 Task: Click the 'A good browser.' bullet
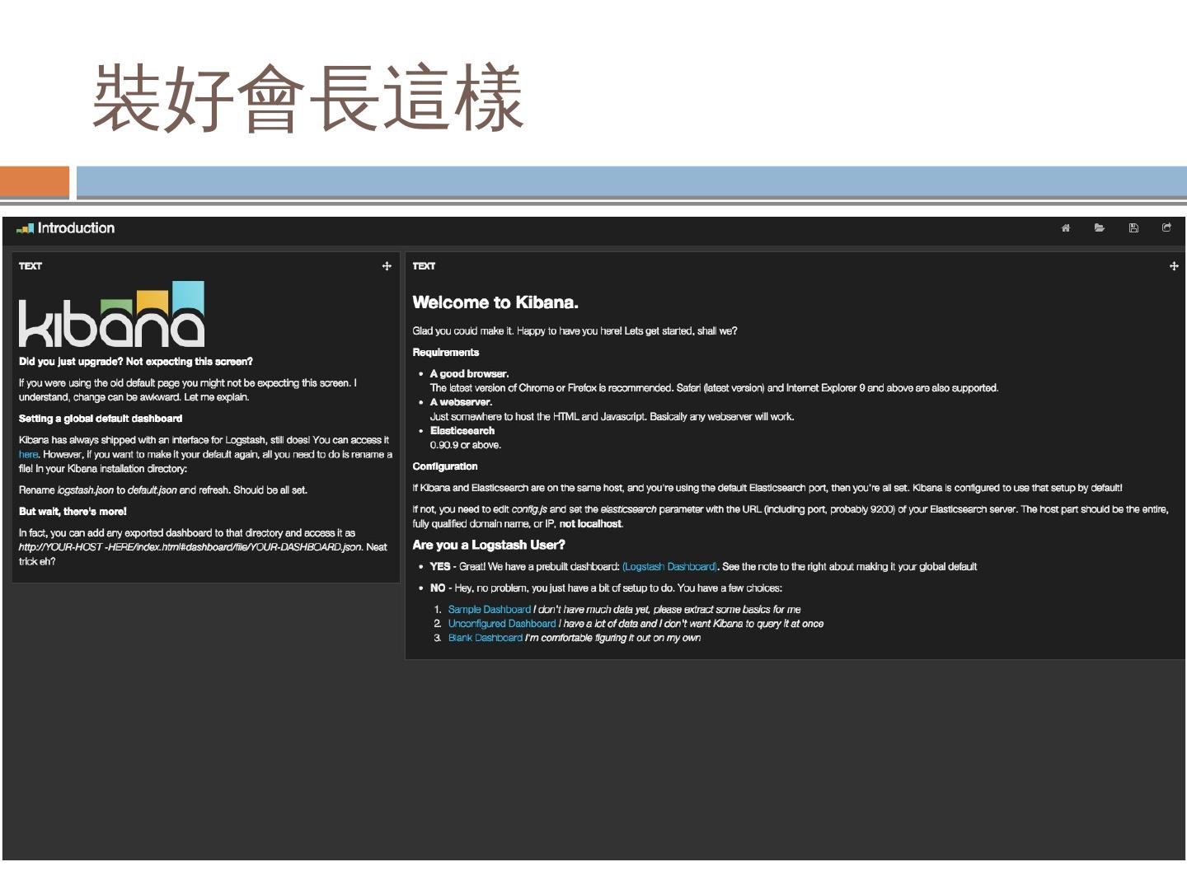pyautogui.click(x=469, y=374)
